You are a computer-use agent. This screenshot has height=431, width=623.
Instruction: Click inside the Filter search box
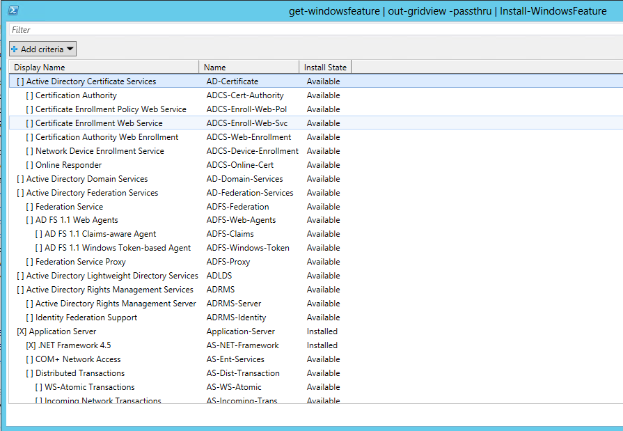point(313,30)
